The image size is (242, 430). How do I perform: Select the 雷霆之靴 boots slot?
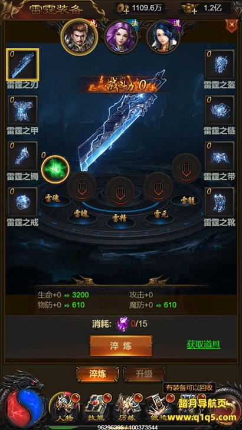point(220,202)
